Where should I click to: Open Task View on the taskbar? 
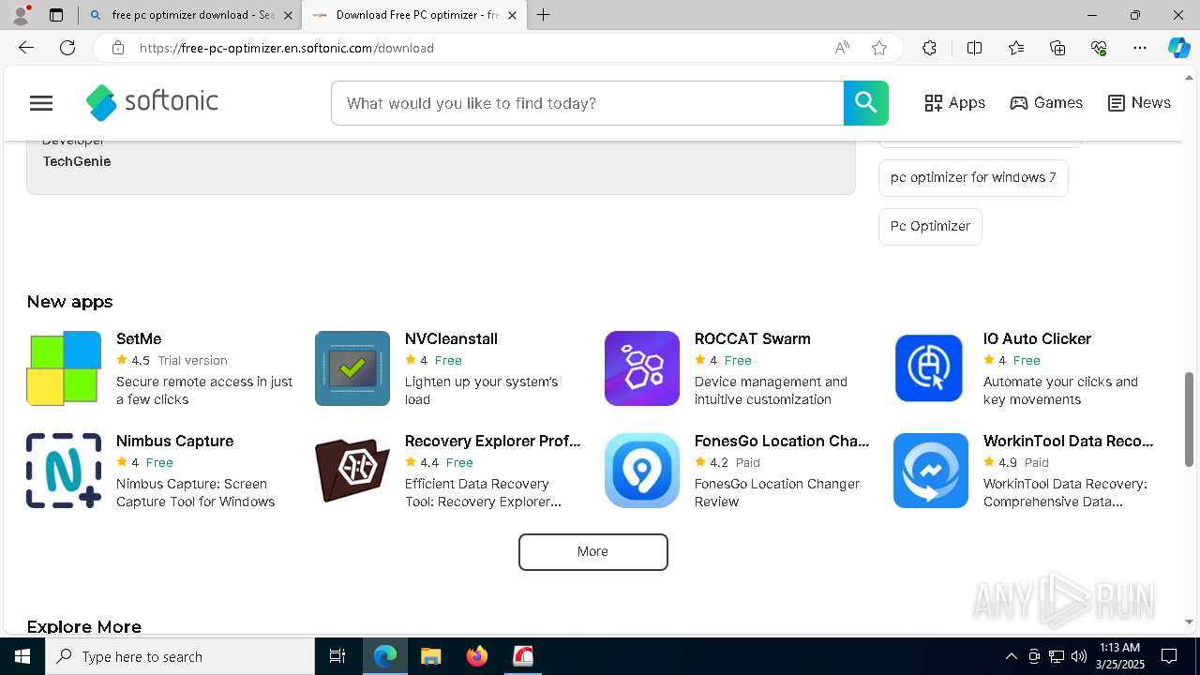click(x=337, y=656)
